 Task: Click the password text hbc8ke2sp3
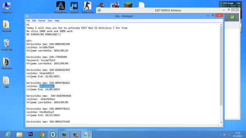[x=47, y=112]
